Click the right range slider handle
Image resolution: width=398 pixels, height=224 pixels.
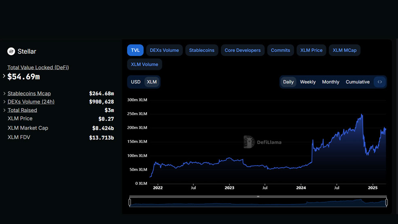[x=386, y=202]
